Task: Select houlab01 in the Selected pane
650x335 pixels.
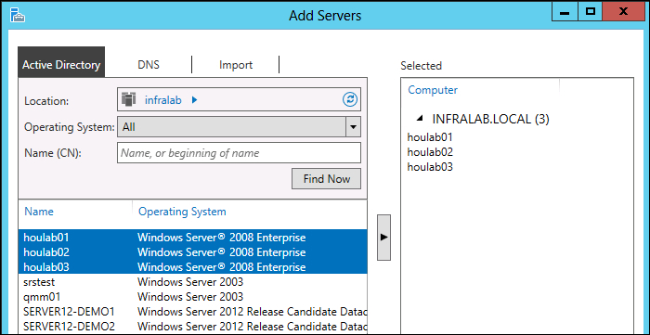Action: (430, 137)
